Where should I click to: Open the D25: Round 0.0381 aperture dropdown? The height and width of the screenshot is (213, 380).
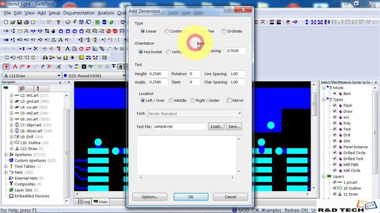tap(124, 76)
